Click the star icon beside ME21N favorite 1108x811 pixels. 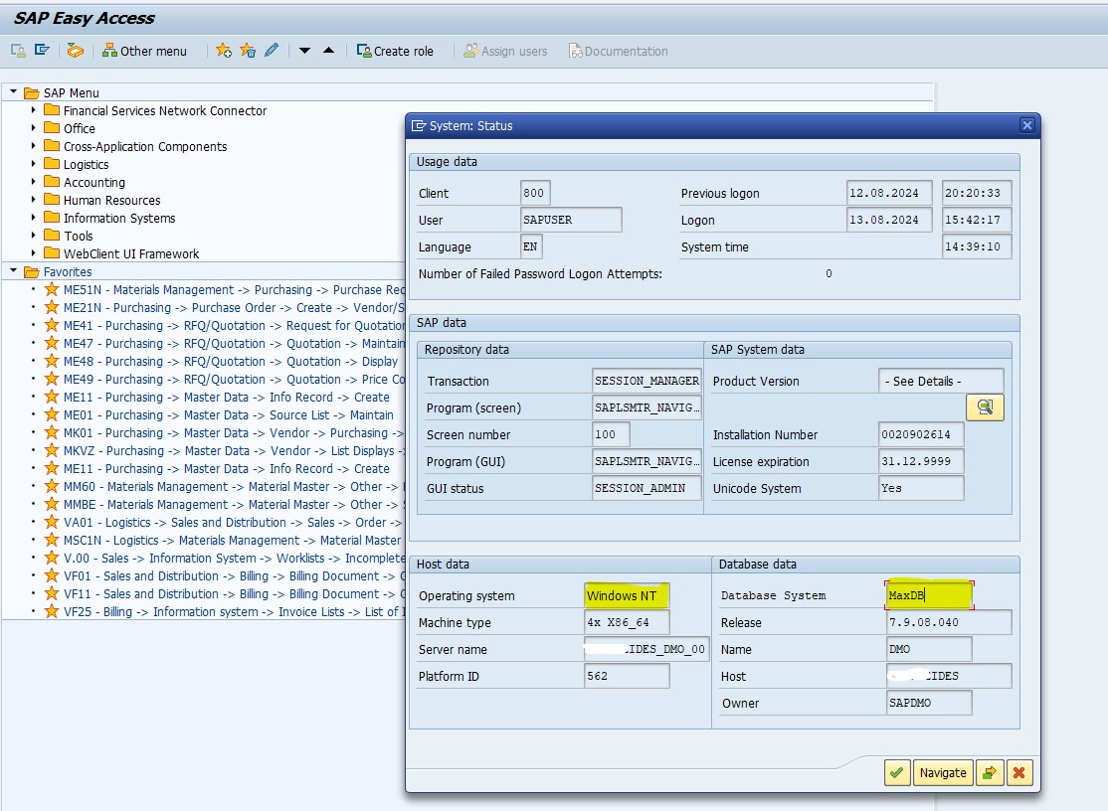52,307
